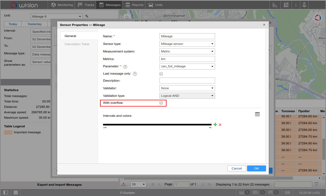
Task: Click help icon beside Last message only
Action: pos(135,74)
